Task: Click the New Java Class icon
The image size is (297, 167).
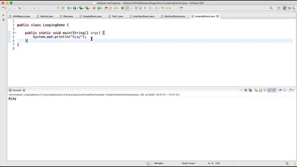Action: click(99, 8)
